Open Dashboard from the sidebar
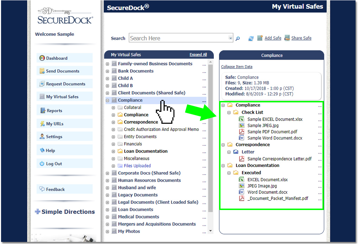 (x=65, y=58)
